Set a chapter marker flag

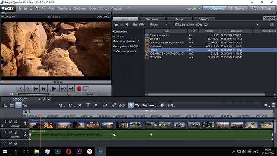point(96,105)
